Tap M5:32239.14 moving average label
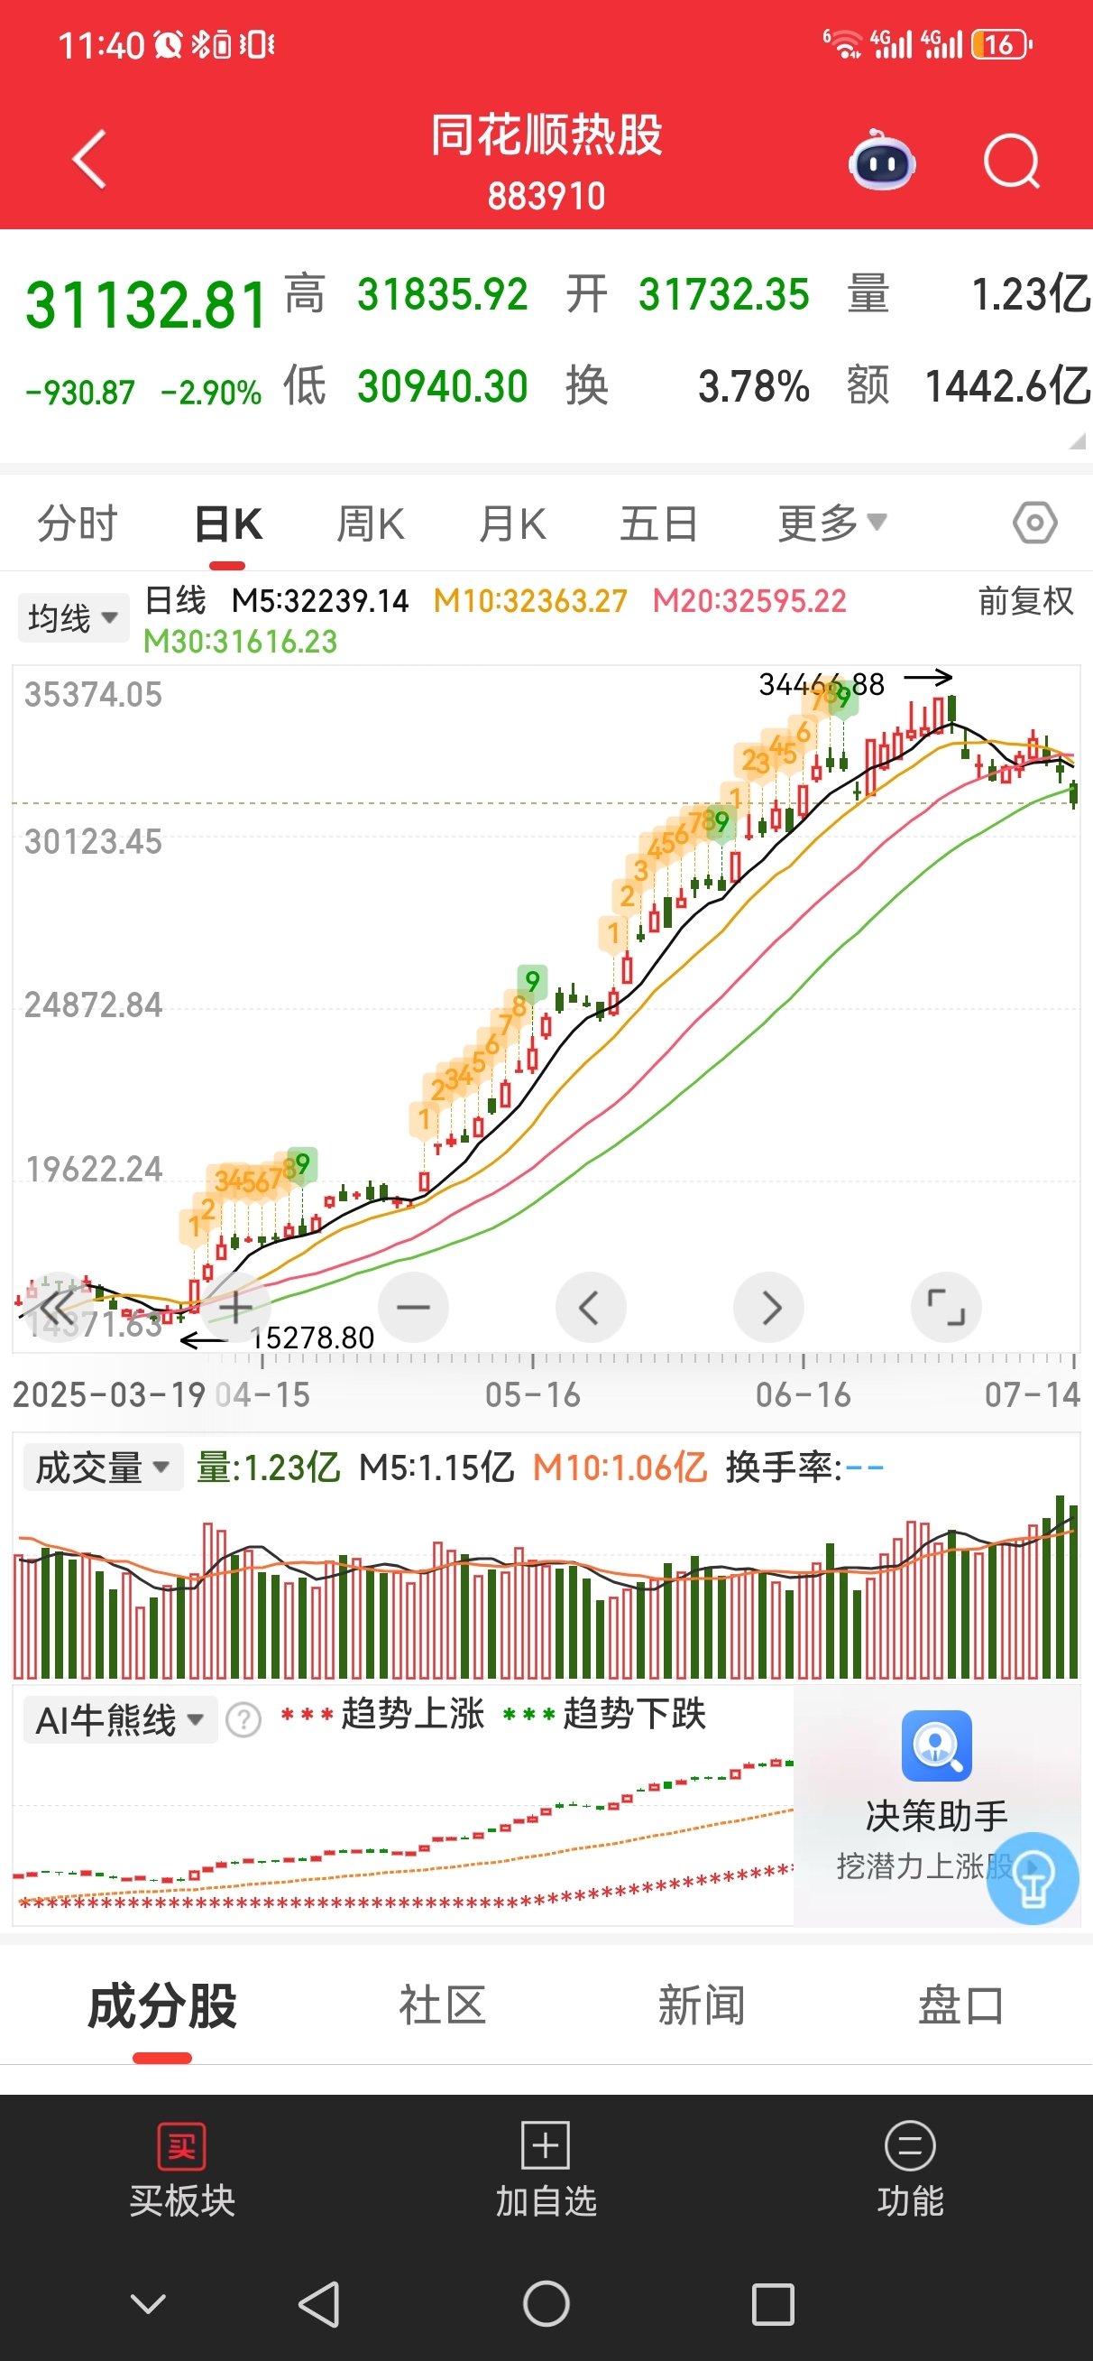Viewport: 1093px width, 2361px height. pos(320,601)
